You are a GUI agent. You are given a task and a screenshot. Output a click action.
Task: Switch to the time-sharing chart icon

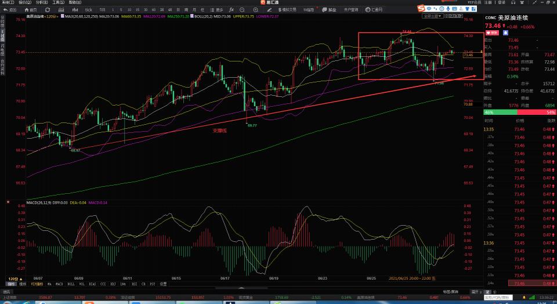point(62,10)
